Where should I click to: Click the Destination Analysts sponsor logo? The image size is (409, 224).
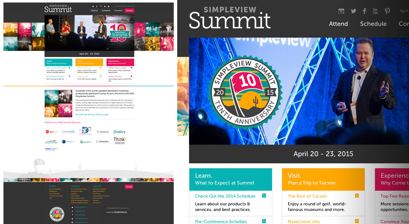[x=85, y=131]
